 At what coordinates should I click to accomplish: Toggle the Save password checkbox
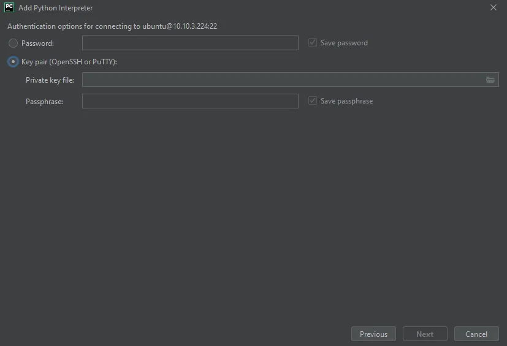click(312, 43)
